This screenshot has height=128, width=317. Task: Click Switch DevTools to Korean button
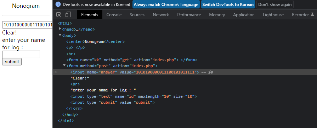[228, 5]
